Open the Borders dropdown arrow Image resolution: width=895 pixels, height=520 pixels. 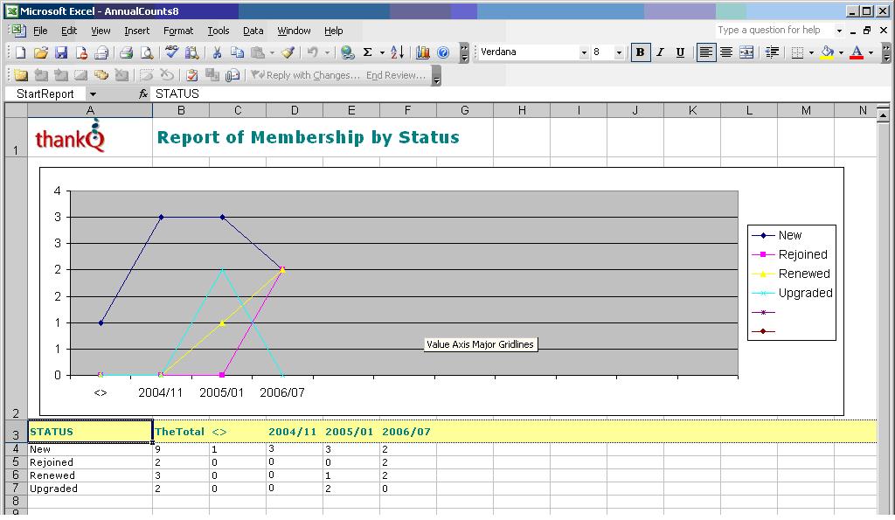pyautogui.click(x=811, y=52)
